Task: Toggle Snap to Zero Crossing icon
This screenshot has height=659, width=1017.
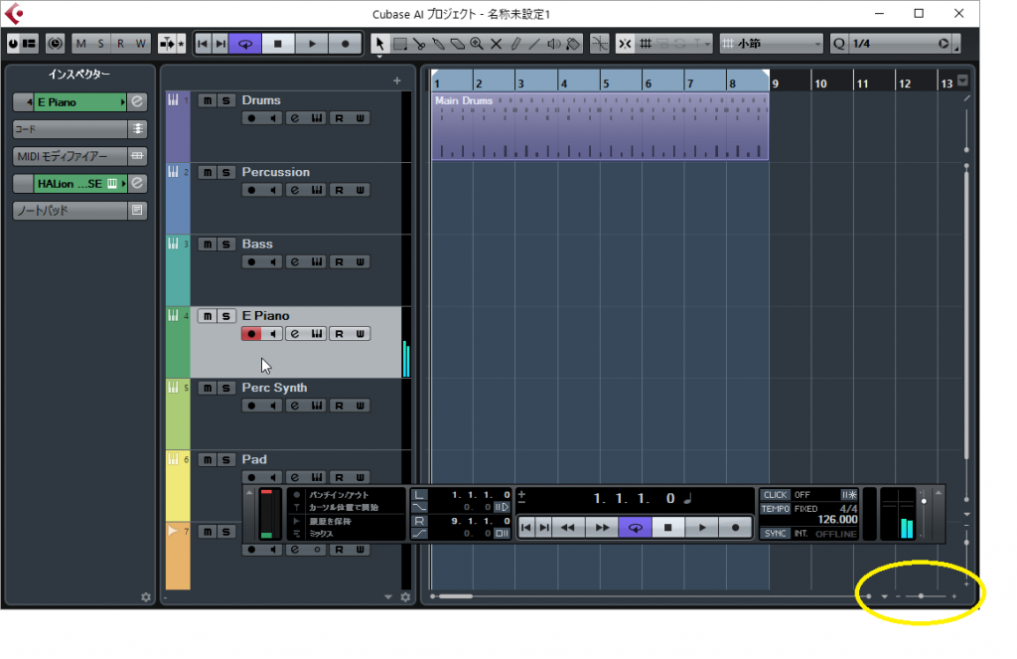Action: pyautogui.click(x=600, y=44)
